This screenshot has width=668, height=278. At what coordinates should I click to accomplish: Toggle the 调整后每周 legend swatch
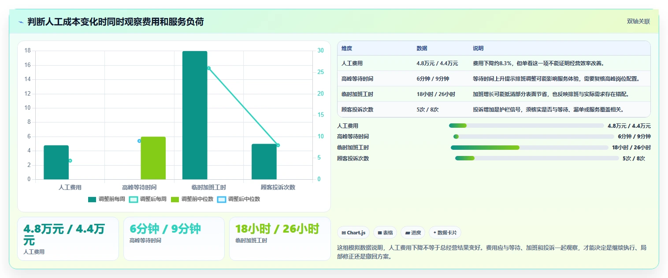(134, 199)
